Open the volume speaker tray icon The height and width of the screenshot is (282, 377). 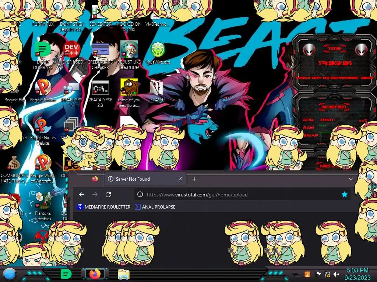pyautogui.click(x=336, y=274)
